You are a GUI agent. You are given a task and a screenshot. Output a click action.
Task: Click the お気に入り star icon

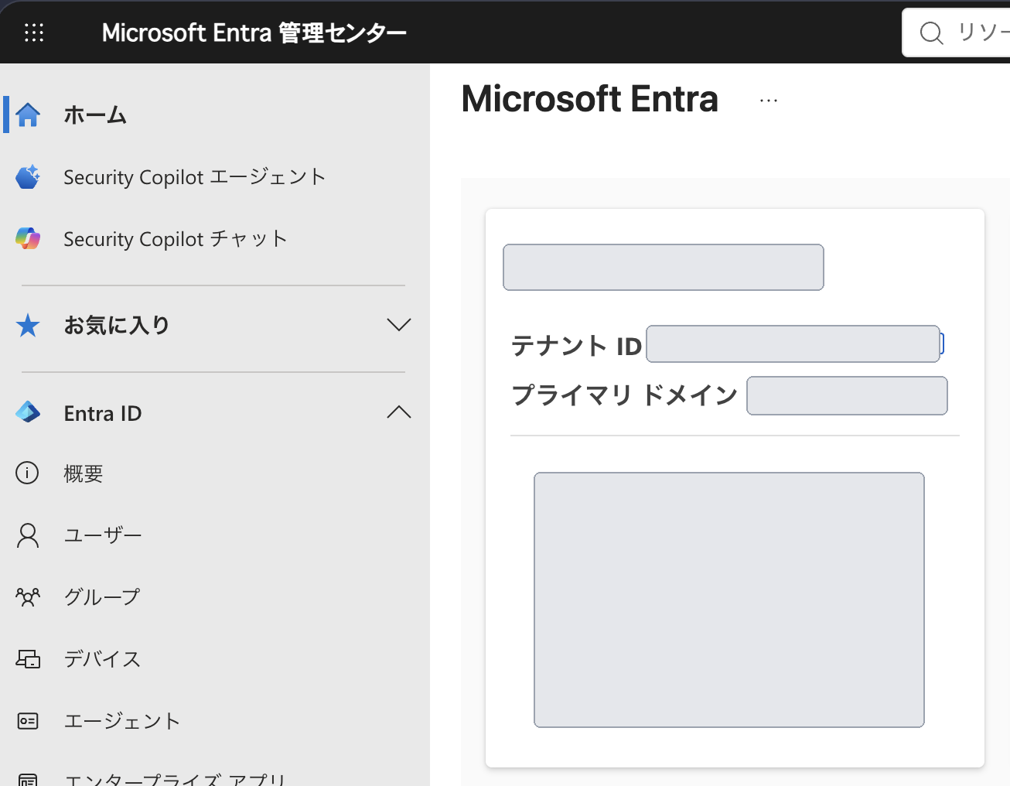(28, 325)
